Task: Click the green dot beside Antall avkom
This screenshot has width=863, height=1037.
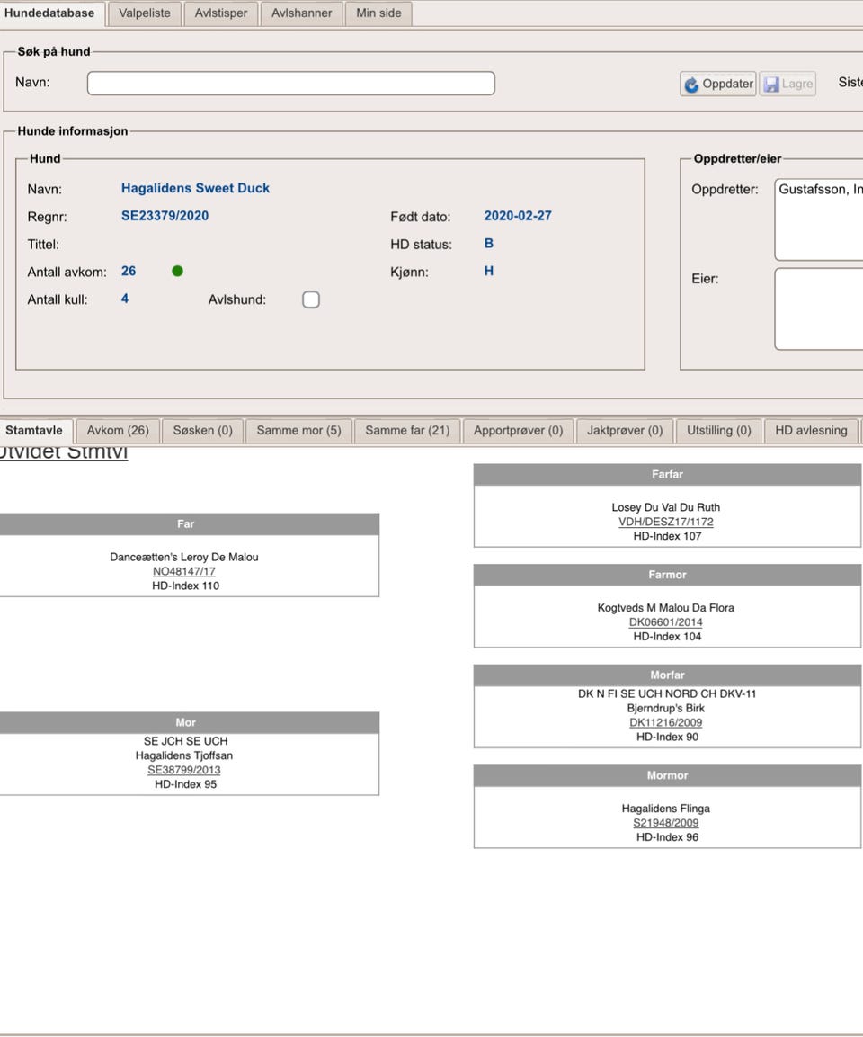Action: (177, 272)
